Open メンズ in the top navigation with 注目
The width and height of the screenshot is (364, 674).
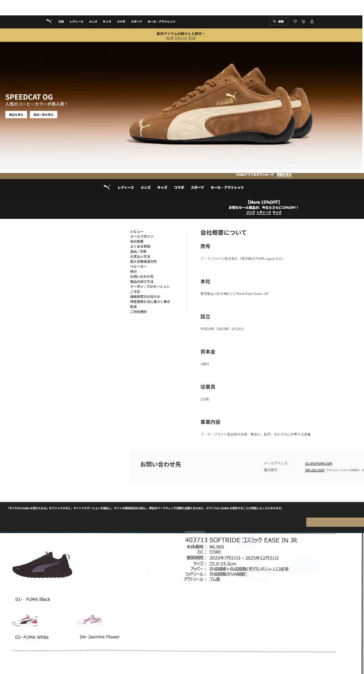pos(93,21)
